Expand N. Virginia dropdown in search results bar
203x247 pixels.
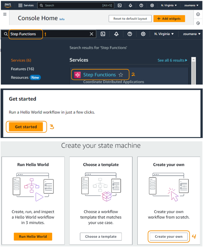tap(164, 34)
